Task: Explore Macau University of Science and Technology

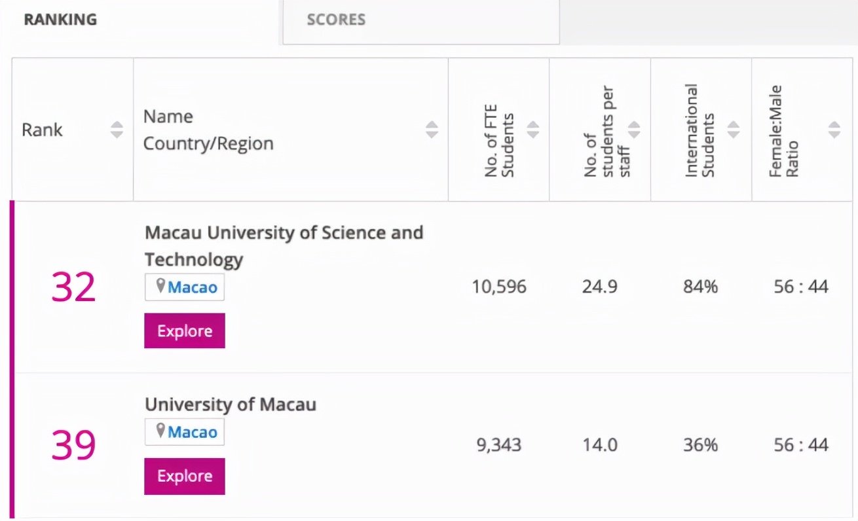Action: click(x=185, y=331)
